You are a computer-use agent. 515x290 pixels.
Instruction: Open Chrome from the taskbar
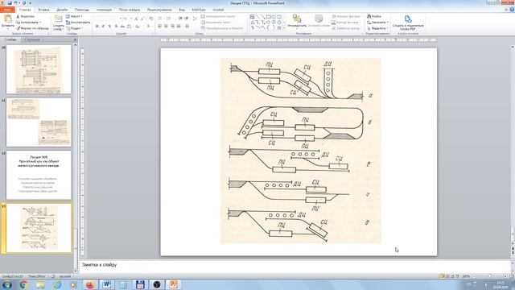[23, 284]
